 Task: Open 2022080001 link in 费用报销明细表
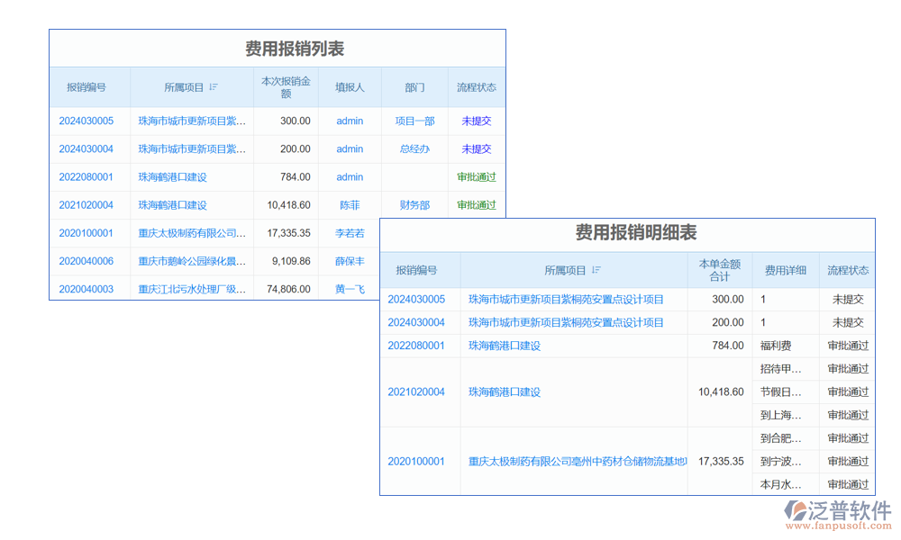pos(416,346)
